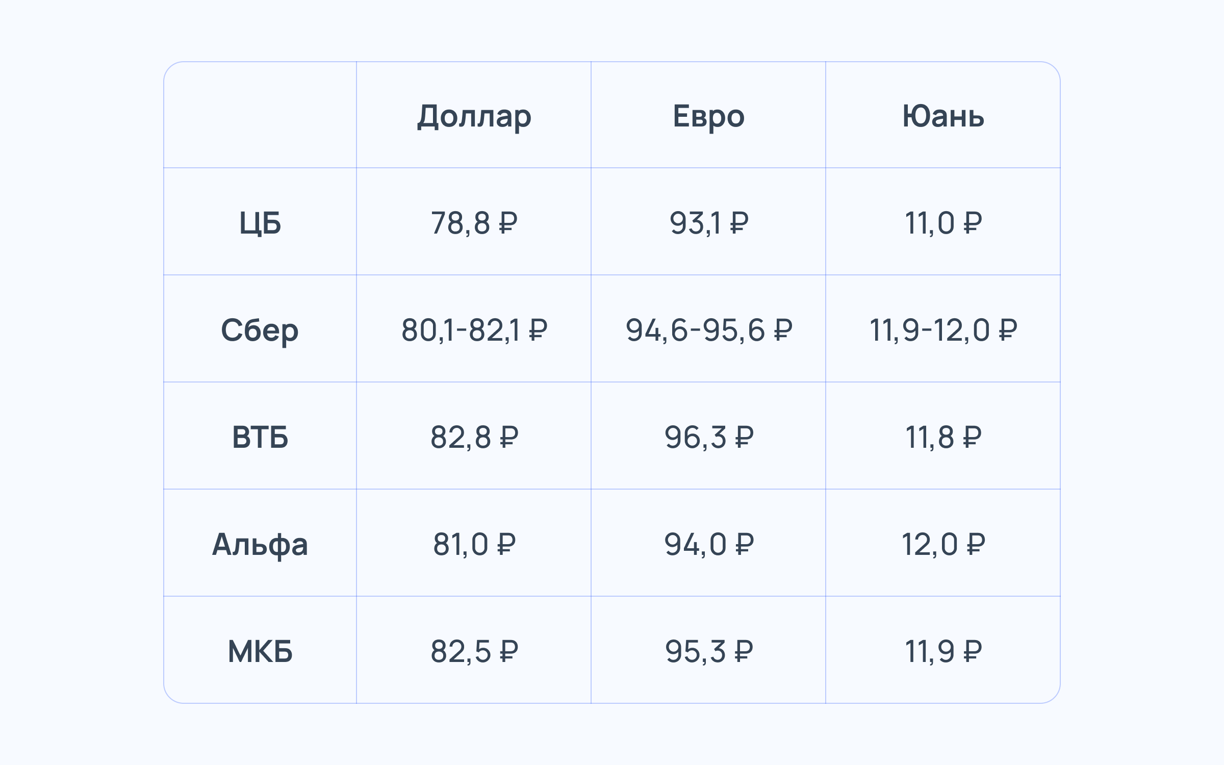Select the ЦБ euro rate 93,1 ₽
This screenshot has height=765, width=1224.
(x=709, y=223)
